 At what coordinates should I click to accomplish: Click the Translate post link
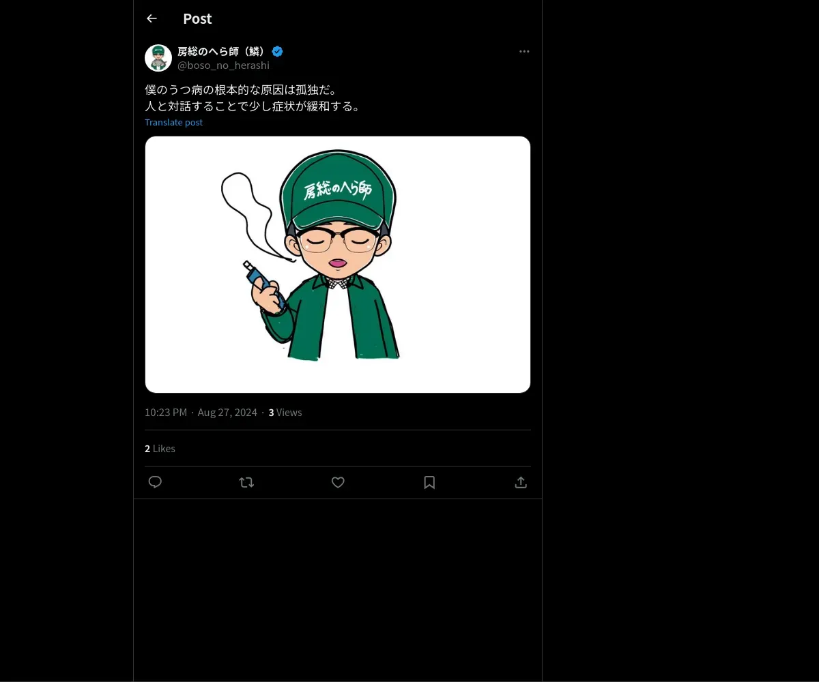pos(173,123)
